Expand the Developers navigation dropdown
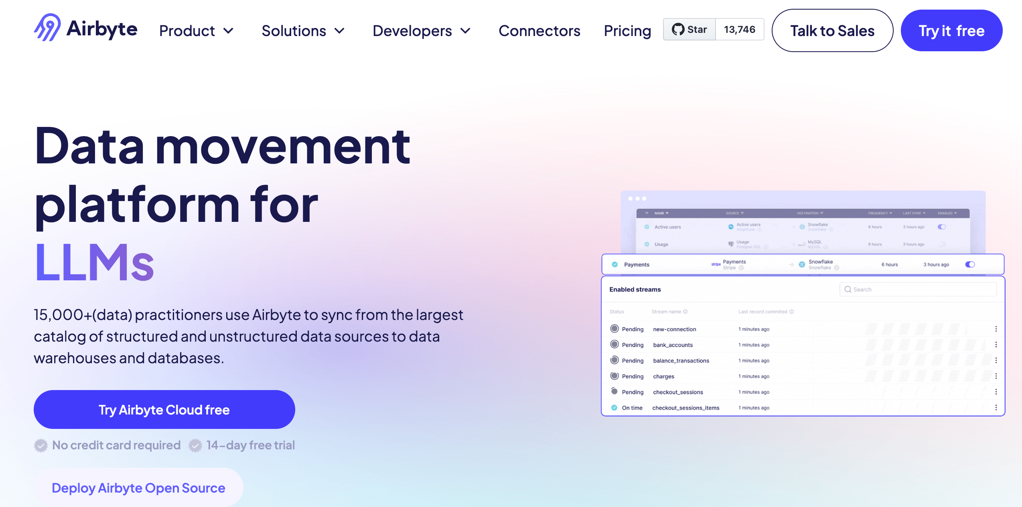 pos(422,30)
